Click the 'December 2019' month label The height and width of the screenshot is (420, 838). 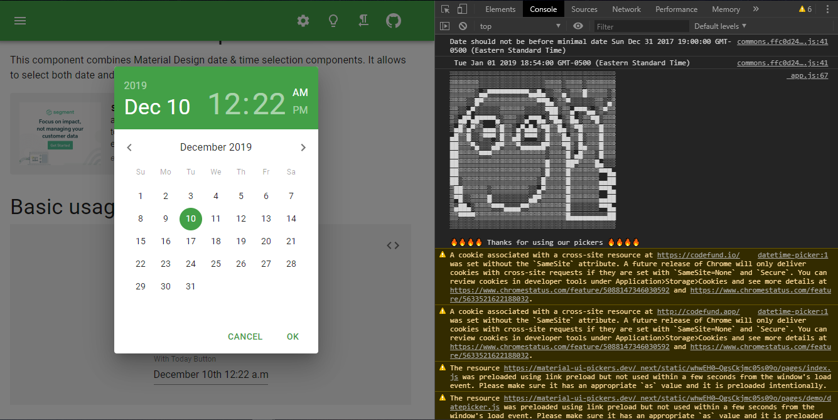[216, 148]
